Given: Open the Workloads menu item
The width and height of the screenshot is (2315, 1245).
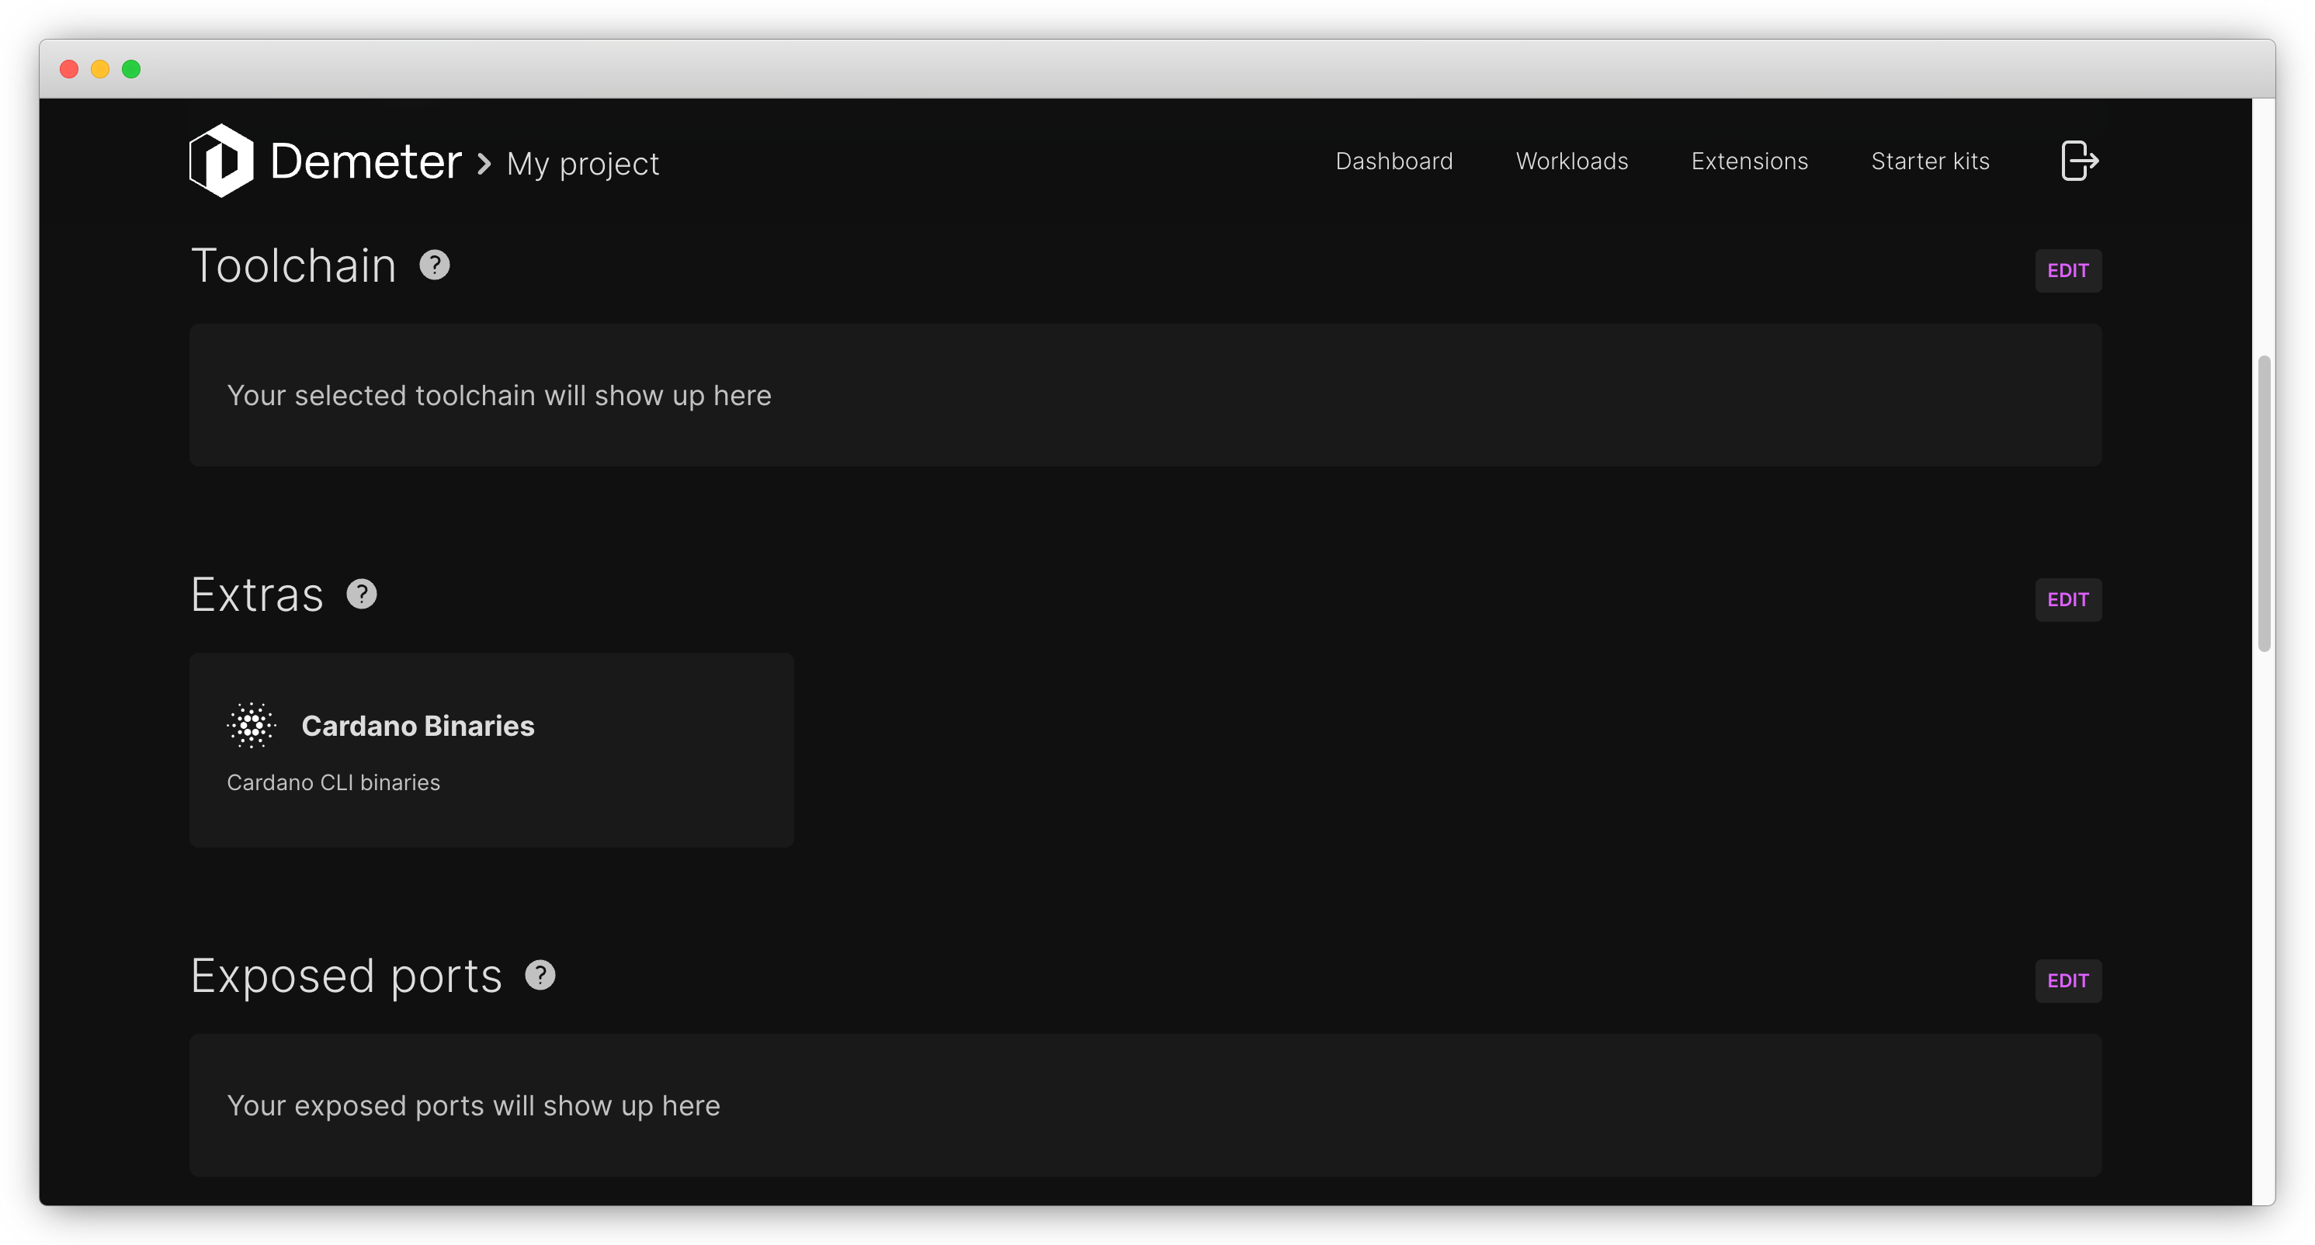Looking at the screenshot, I should pos(1572,161).
